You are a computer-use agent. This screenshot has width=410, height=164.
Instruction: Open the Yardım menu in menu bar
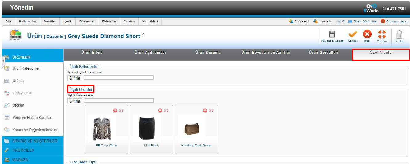pyautogui.click(x=129, y=21)
